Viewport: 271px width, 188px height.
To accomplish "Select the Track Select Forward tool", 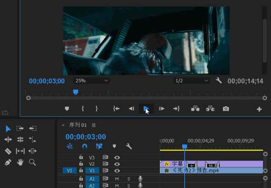I will tap(20, 128).
